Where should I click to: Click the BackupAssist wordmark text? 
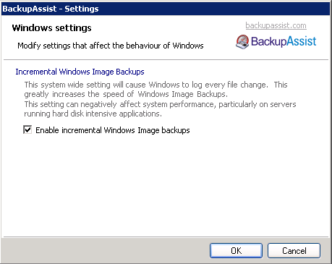[x=284, y=41]
